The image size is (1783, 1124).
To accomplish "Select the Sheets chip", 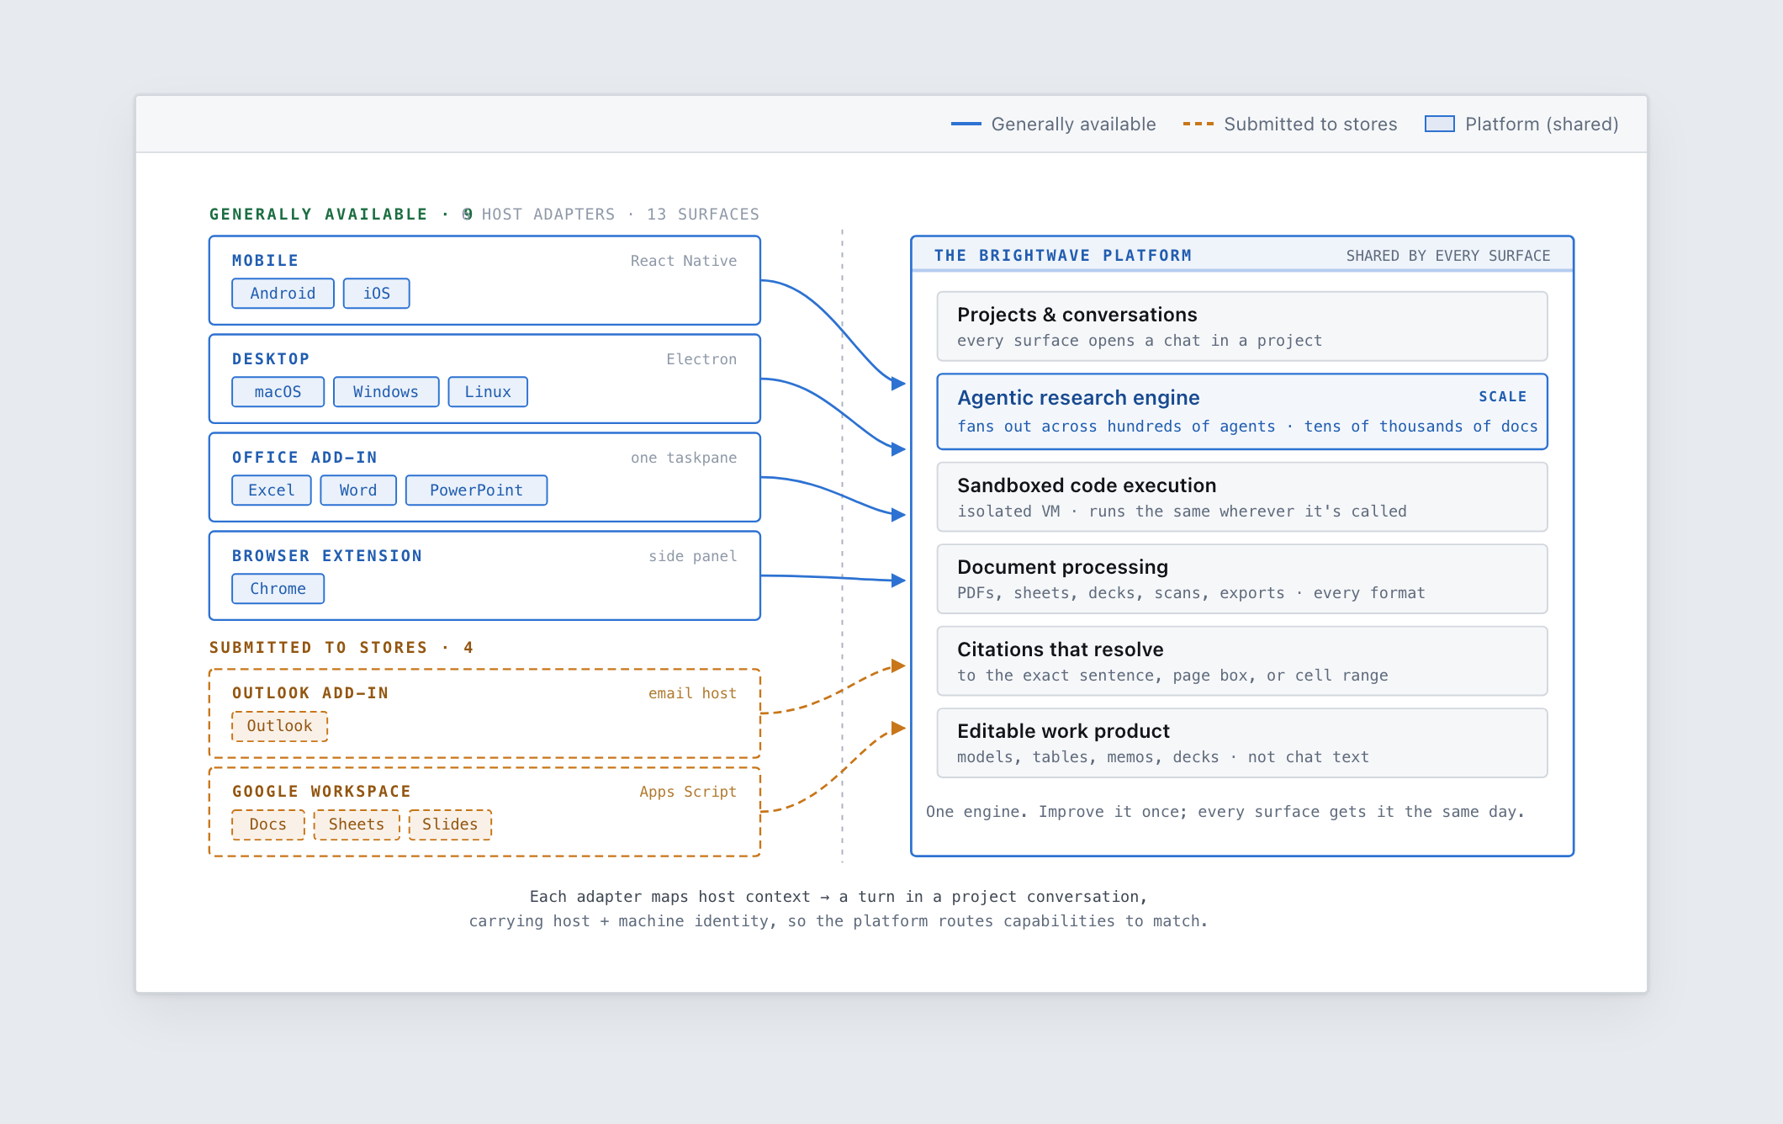I will [357, 824].
